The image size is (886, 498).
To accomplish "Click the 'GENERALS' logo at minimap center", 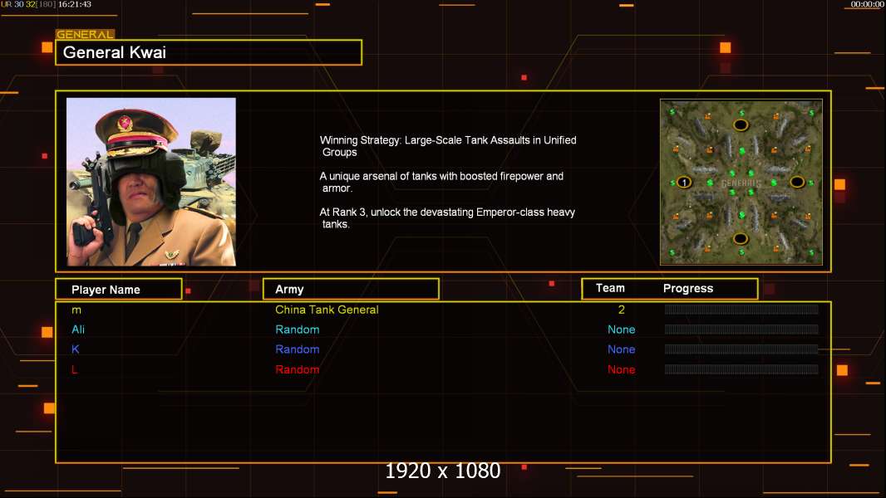I will tap(741, 184).
